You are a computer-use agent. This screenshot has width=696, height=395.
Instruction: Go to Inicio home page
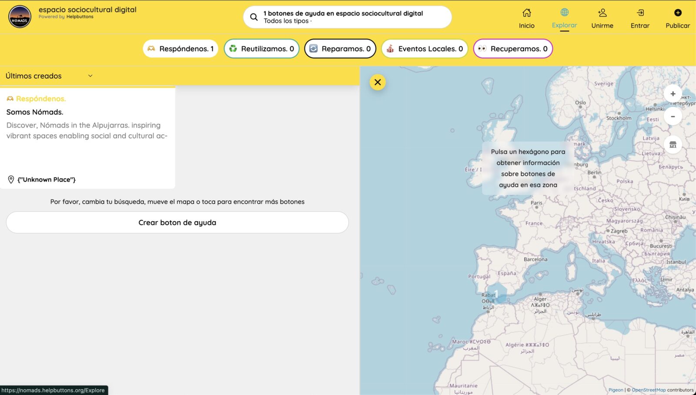tap(526, 19)
